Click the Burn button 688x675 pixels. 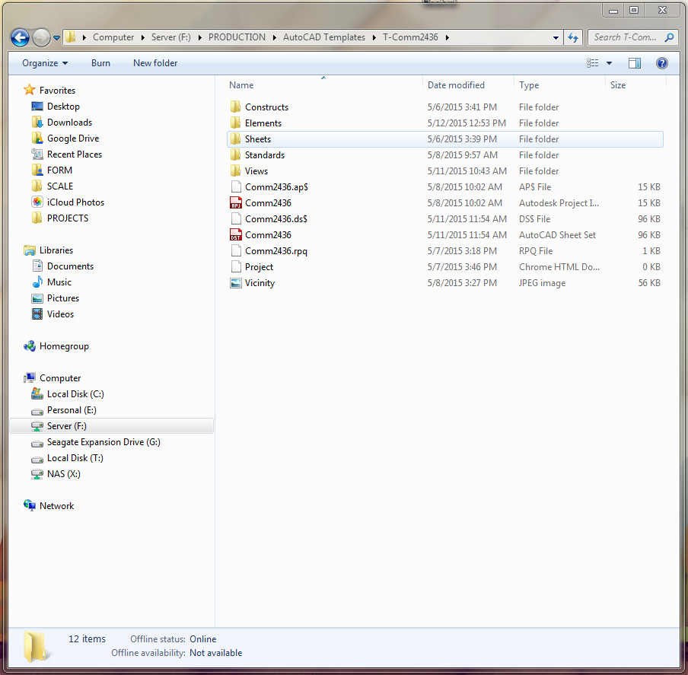100,62
